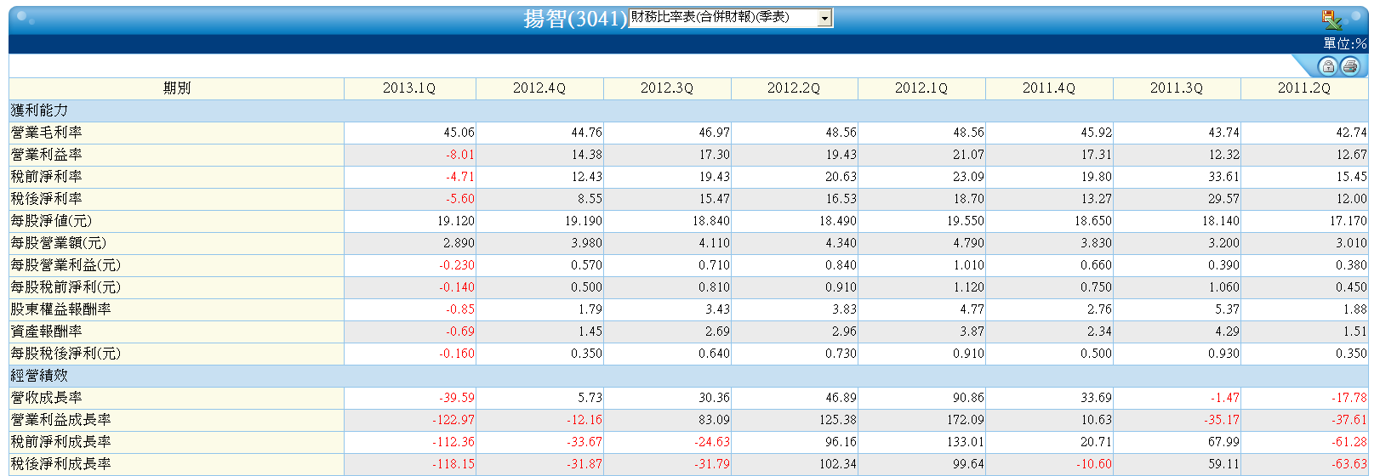This screenshot has height=476, width=1380.
Task: Select the 2011.3Q column header
Action: tap(1177, 88)
